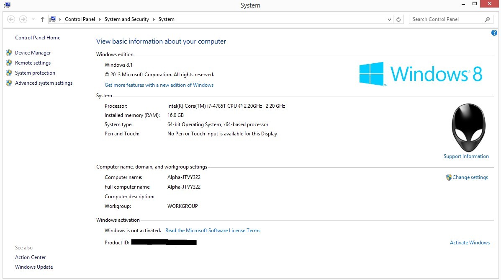Image resolution: width=501 pixels, height=280 pixels.
Task: Click Change settings for computer name
Action: (470, 177)
